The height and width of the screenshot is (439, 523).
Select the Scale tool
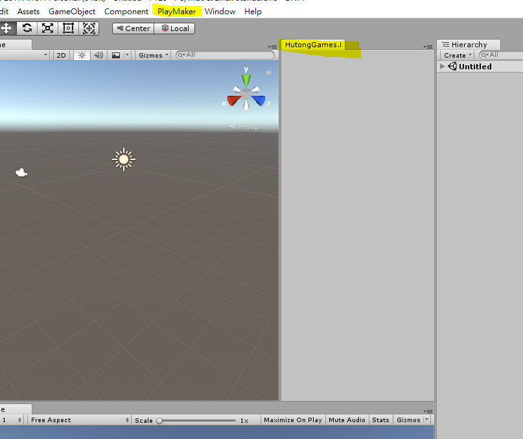48,28
